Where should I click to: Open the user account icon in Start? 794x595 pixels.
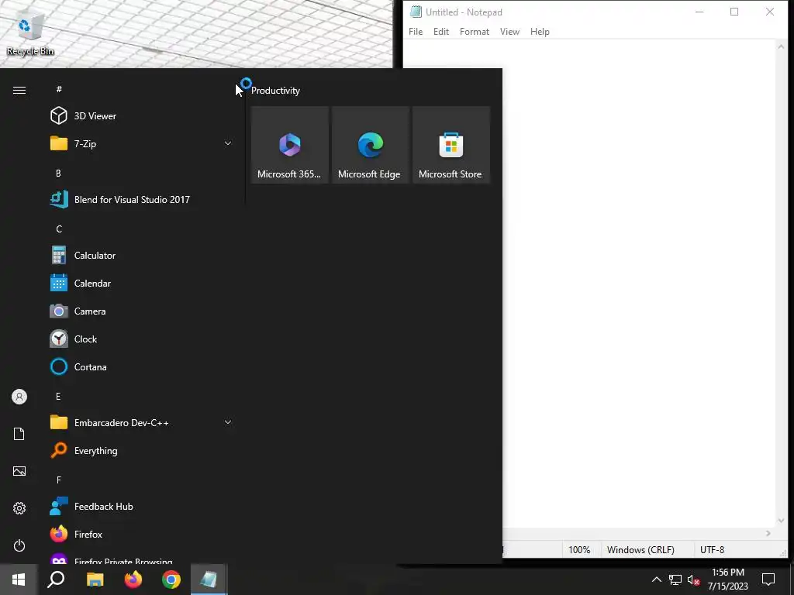19,397
